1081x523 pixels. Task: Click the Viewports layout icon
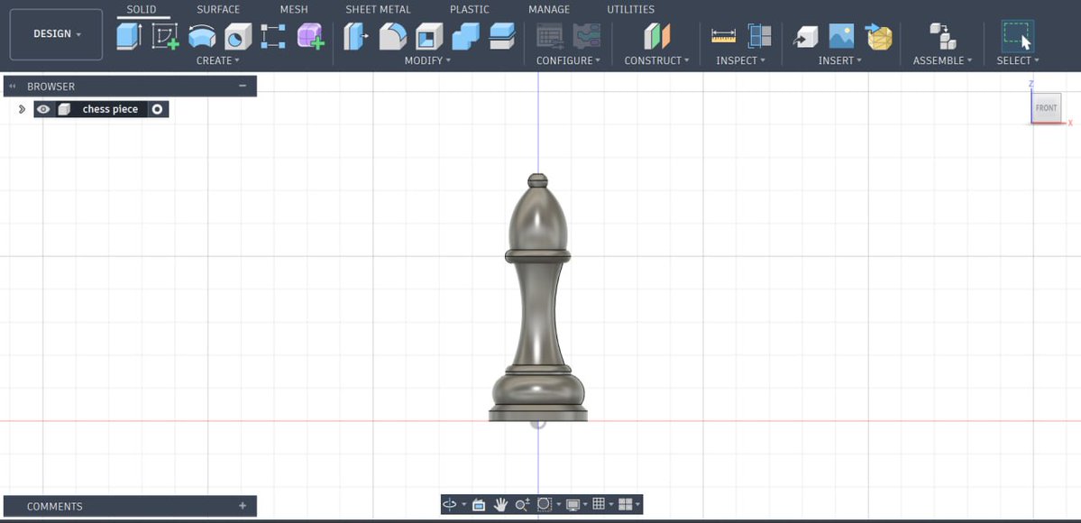click(x=626, y=504)
